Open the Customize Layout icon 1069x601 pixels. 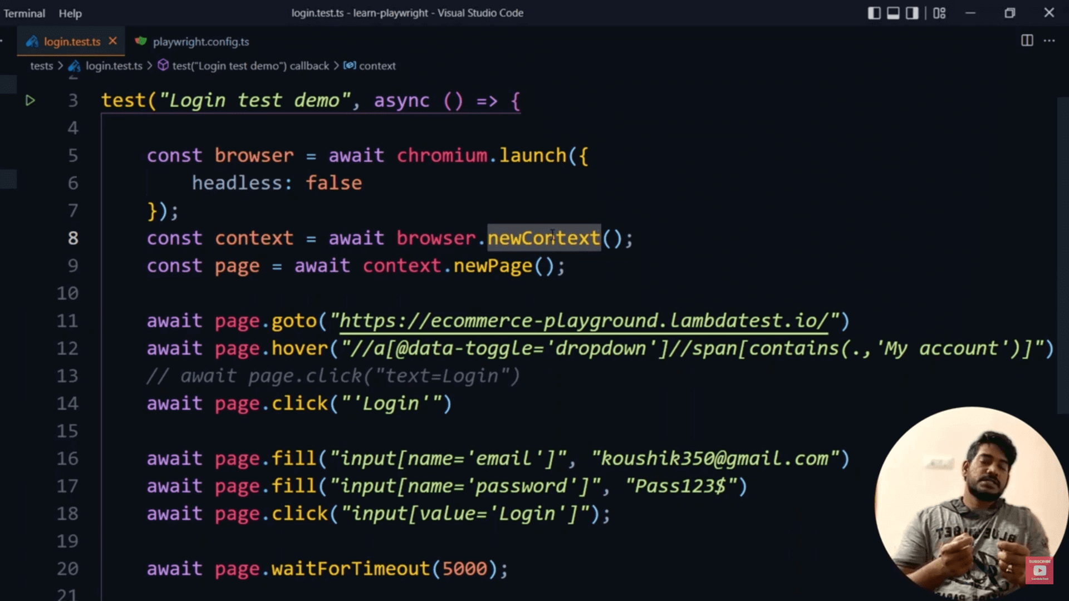coord(939,13)
